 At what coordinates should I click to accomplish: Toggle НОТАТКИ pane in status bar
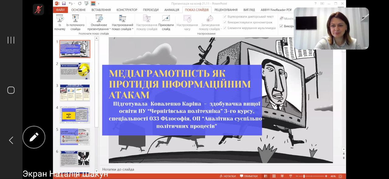point(228,176)
